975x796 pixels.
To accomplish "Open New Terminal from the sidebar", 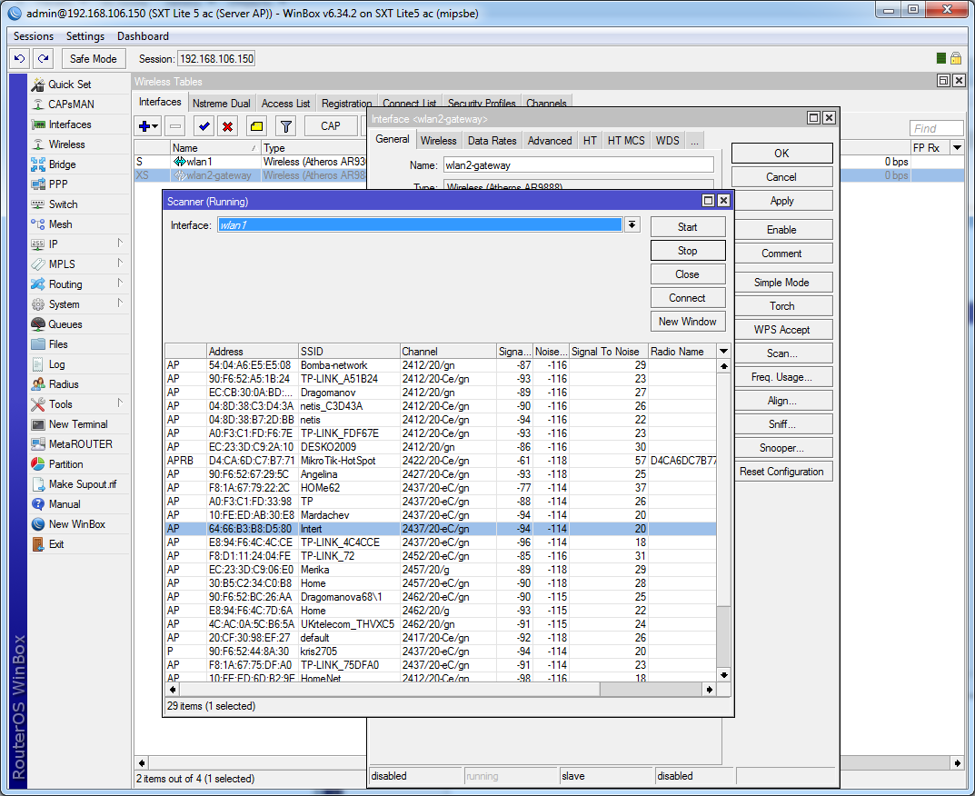I will click(77, 424).
